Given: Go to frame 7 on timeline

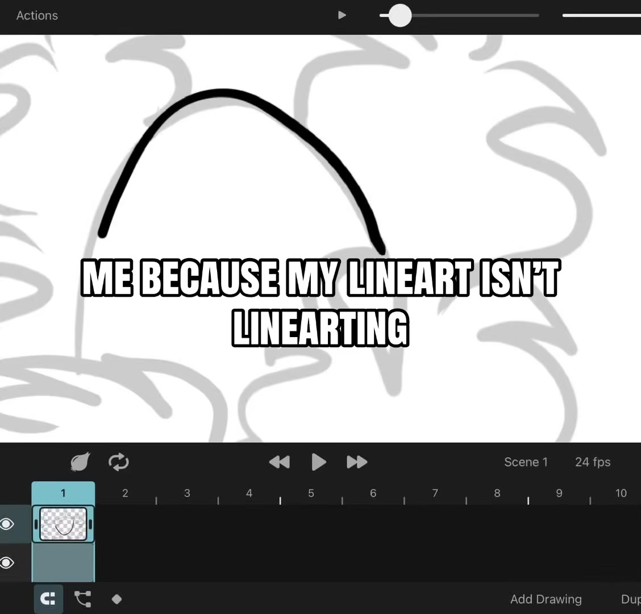Looking at the screenshot, I should click(x=435, y=493).
